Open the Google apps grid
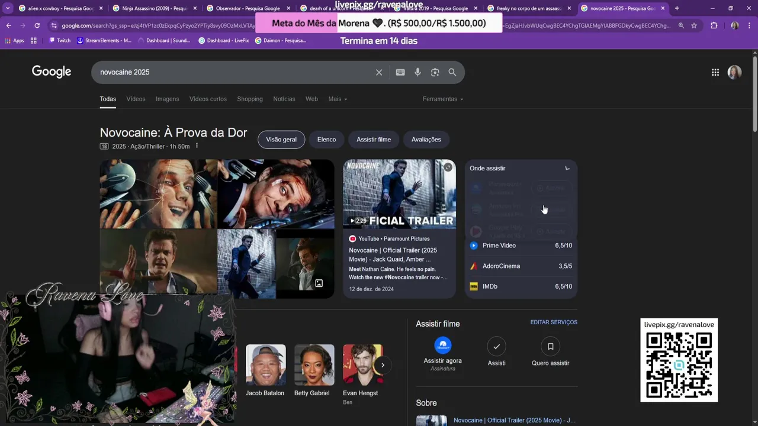Viewport: 758px width, 426px height. tap(715, 72)
